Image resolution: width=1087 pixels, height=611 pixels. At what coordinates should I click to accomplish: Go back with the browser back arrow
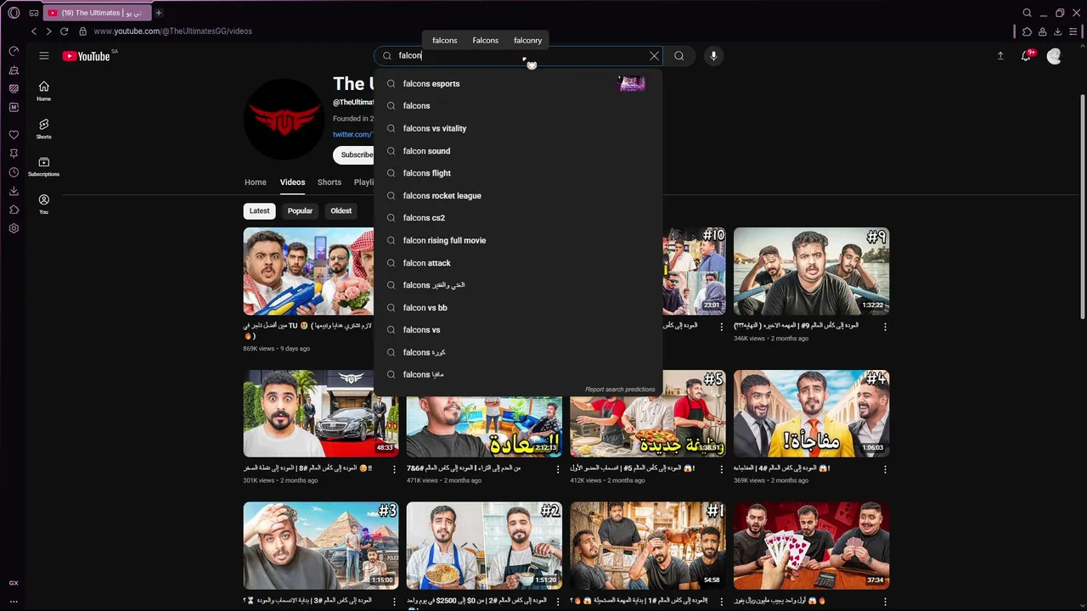pyautogui.click(x=34, y=31)
